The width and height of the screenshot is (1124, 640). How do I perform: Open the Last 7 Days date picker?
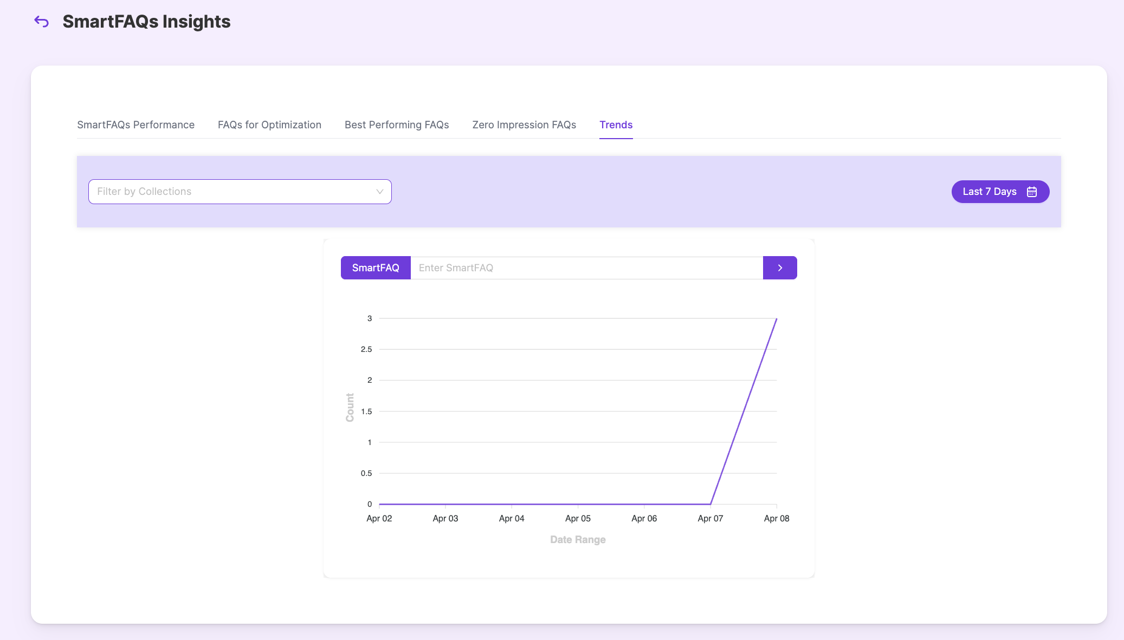tap(990, 192)
